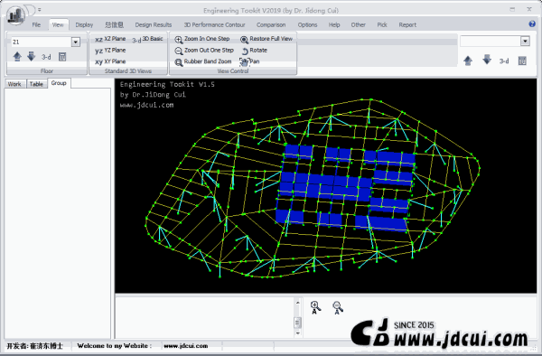The image size is (542, 356).
Task: Set view to 3D Basic
Action: coord(147,39)
